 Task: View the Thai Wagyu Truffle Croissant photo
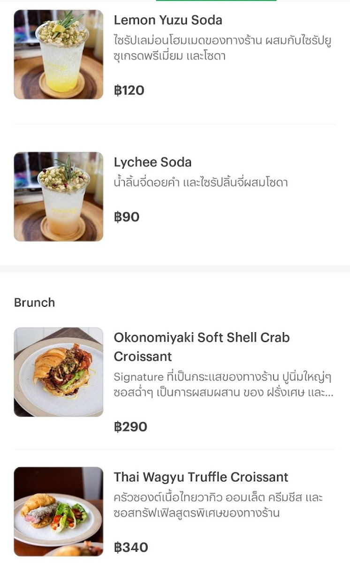[59, 511]
